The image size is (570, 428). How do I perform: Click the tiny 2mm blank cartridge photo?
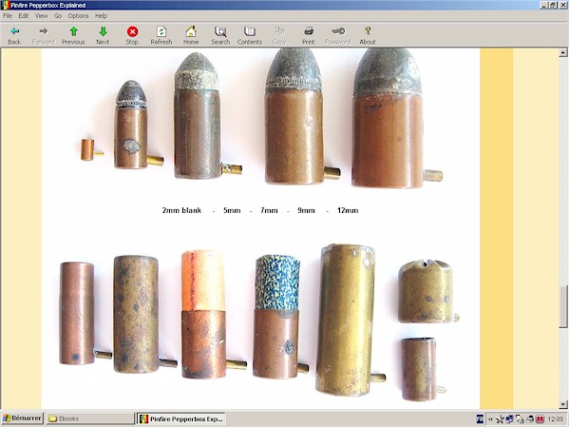click(x=91, y=150)
